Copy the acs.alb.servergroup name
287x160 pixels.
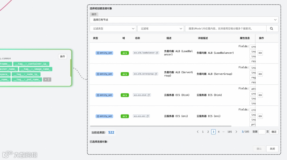pos(156,74)
